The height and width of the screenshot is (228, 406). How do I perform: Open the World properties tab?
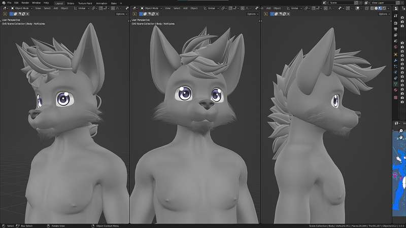click(396, 47)
